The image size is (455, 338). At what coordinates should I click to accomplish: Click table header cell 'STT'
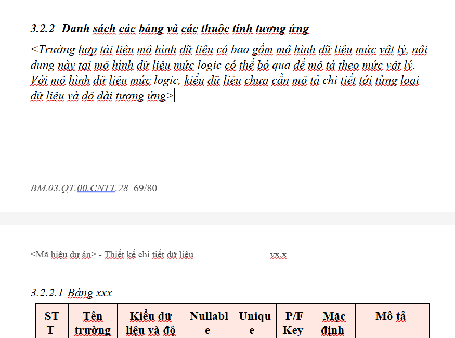[x=52, y=321]
